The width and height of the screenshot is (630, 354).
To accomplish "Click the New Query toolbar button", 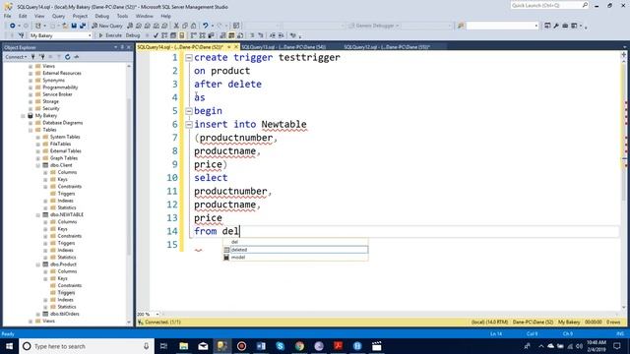I will [x=107, y=26].
